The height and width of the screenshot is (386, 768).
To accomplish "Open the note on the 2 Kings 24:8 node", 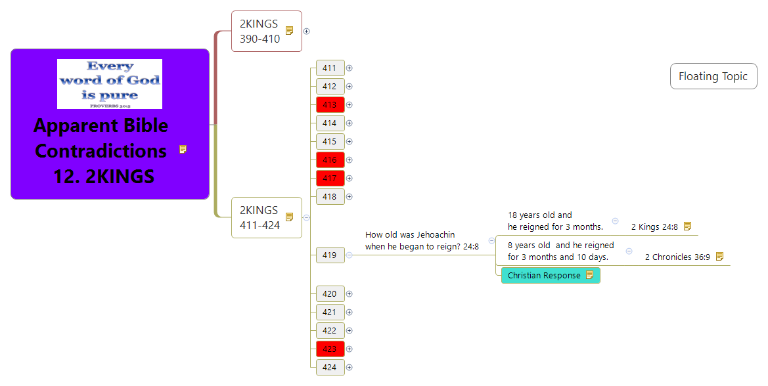I will pyautogui.click(x=687, y=226).
